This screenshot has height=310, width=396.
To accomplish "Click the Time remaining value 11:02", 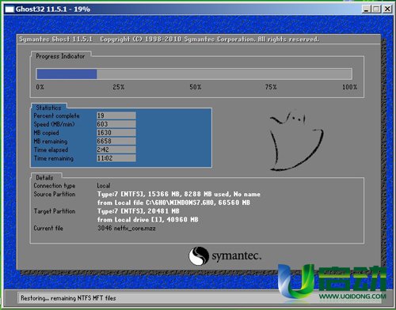I will point(116,158).
